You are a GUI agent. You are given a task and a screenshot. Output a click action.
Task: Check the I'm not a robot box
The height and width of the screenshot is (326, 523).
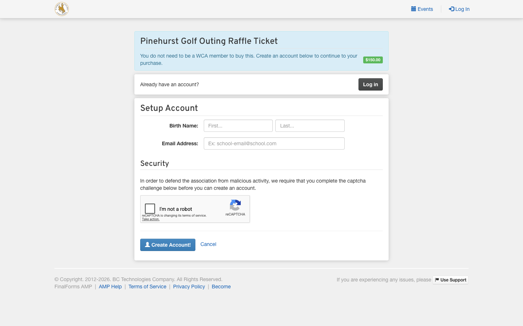(x=150, y=209)
